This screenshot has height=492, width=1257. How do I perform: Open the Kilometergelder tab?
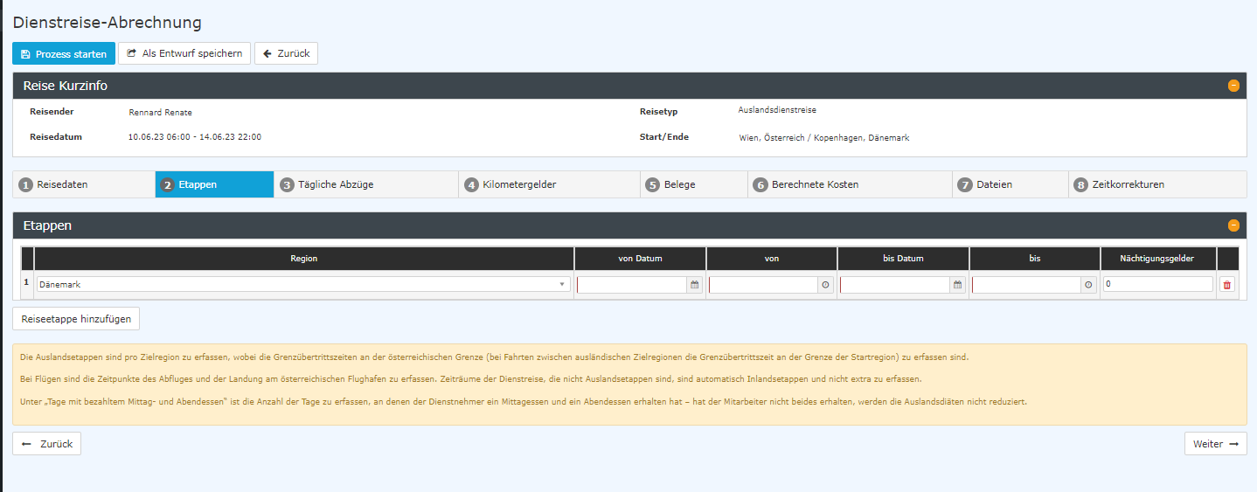click(549, 184)
